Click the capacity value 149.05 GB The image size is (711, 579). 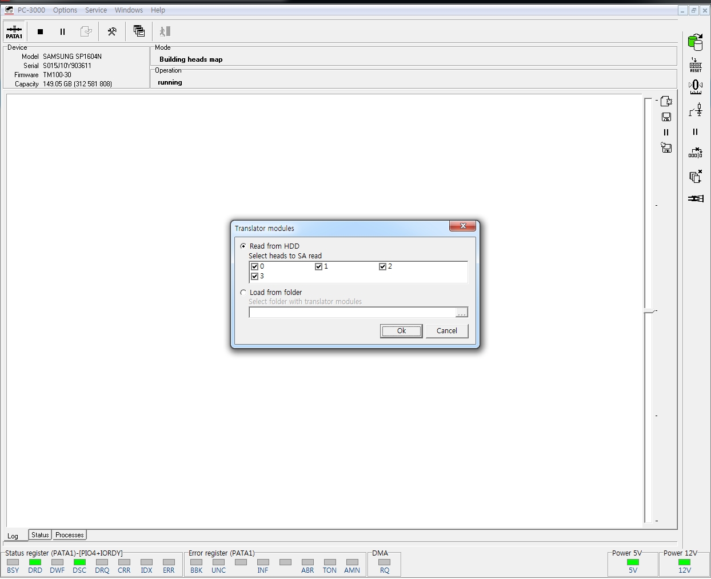(x=78, y=84)
